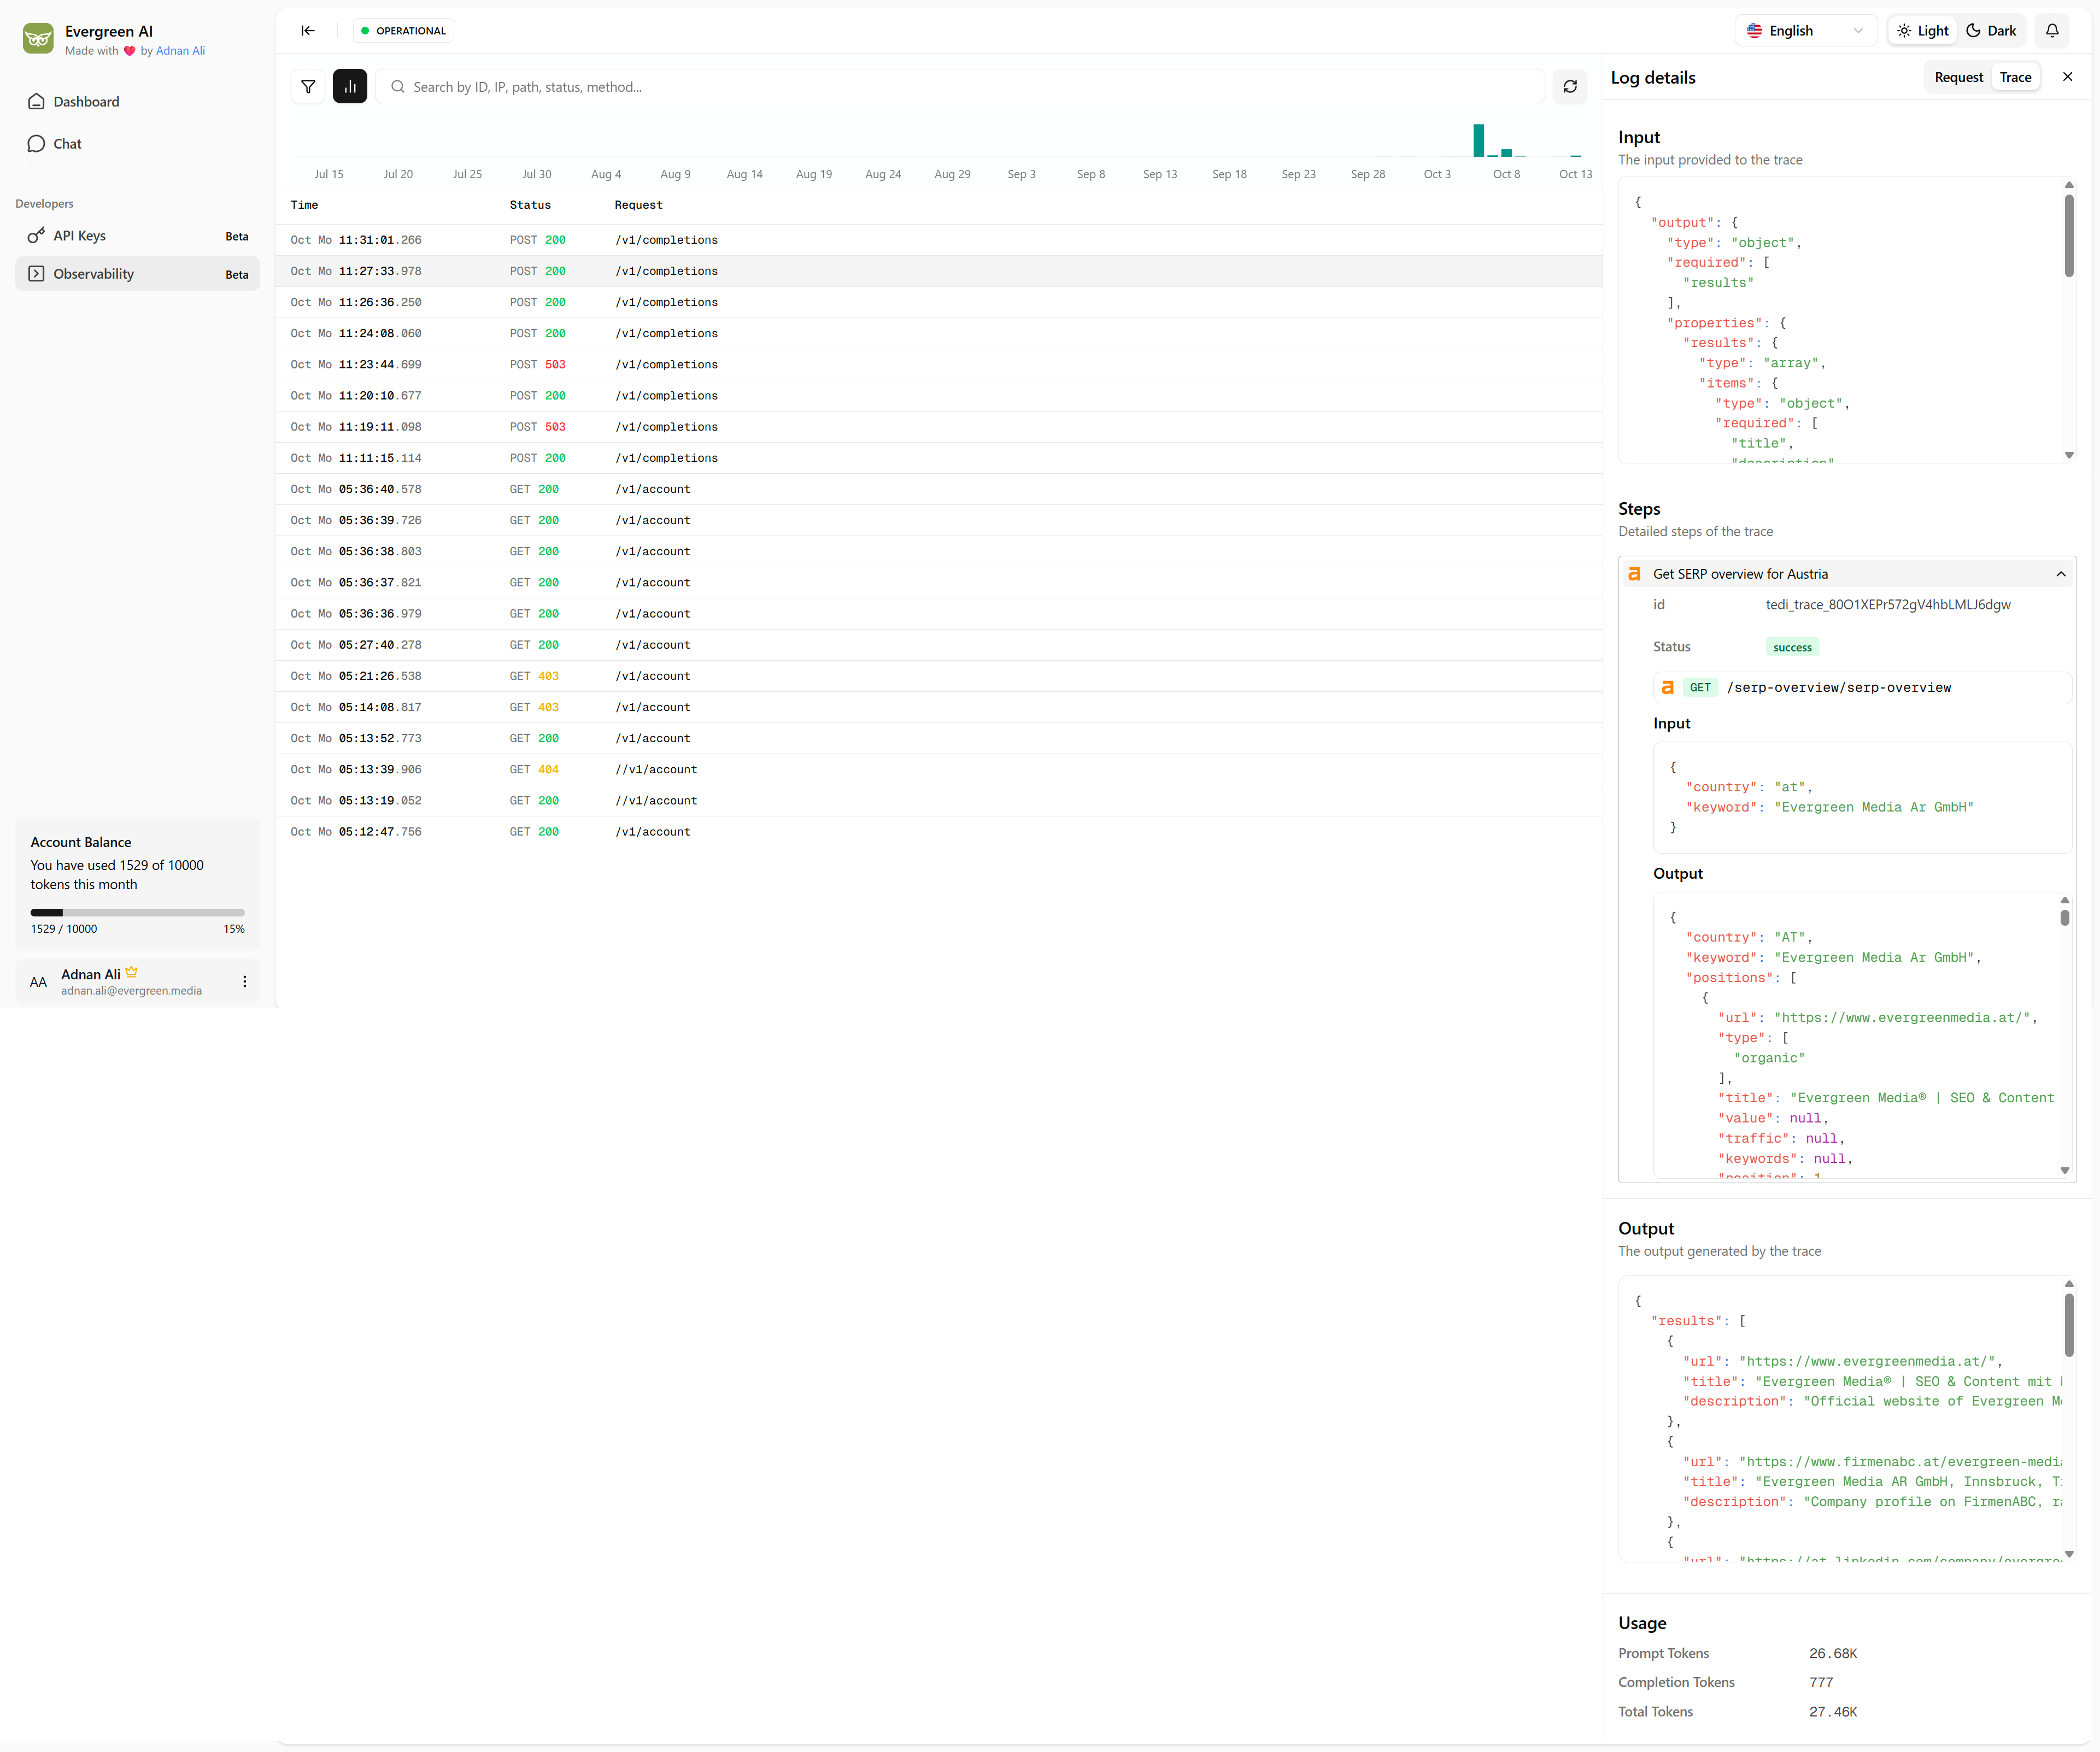Focus the log search input field
Viewport: 2100px width, 1752px height.
960,87
